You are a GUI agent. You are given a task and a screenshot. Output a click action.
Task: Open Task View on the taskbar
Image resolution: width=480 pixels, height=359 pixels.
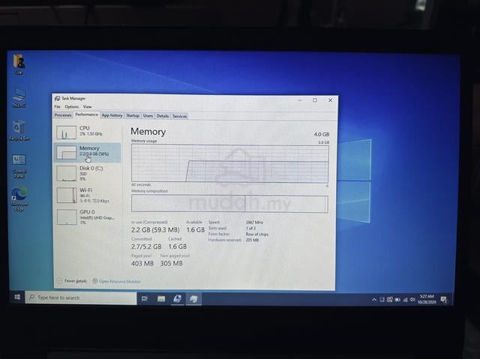tap(145, 299)
